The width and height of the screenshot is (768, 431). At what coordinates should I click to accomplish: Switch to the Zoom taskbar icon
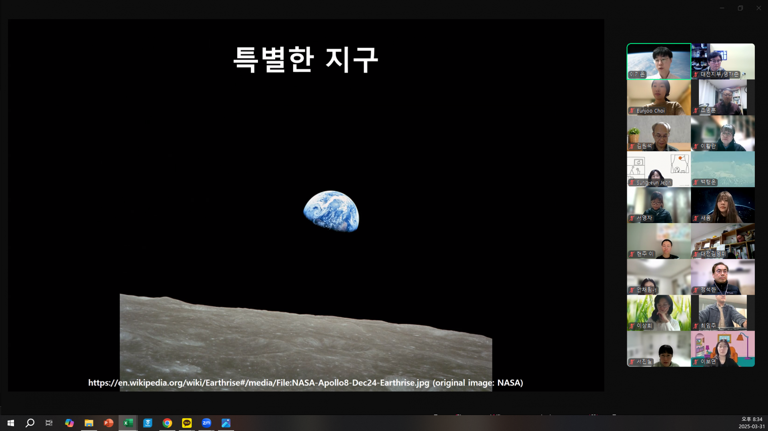(206, 423)
